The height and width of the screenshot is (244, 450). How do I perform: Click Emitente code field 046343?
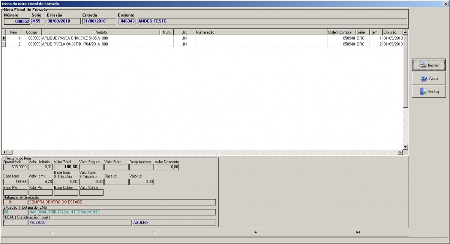[x=127, y=21]
